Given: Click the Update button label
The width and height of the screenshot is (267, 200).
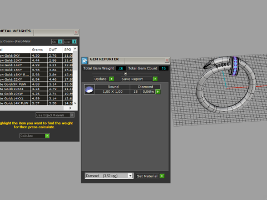Looking at the screenshot, I should 100,79.
